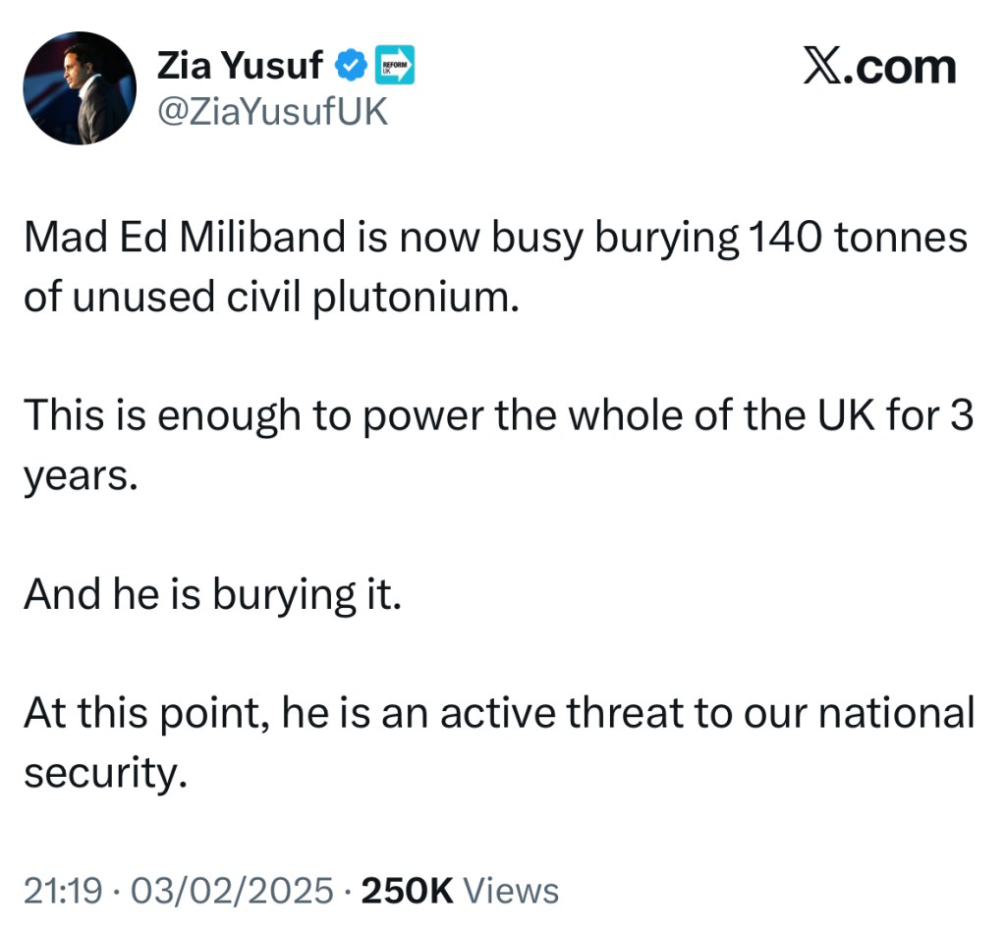The height and width of the screenshot is (932, 1006).
Task: Open Zia Yusuf's profile avatar photo
Action: pos(79,88)
